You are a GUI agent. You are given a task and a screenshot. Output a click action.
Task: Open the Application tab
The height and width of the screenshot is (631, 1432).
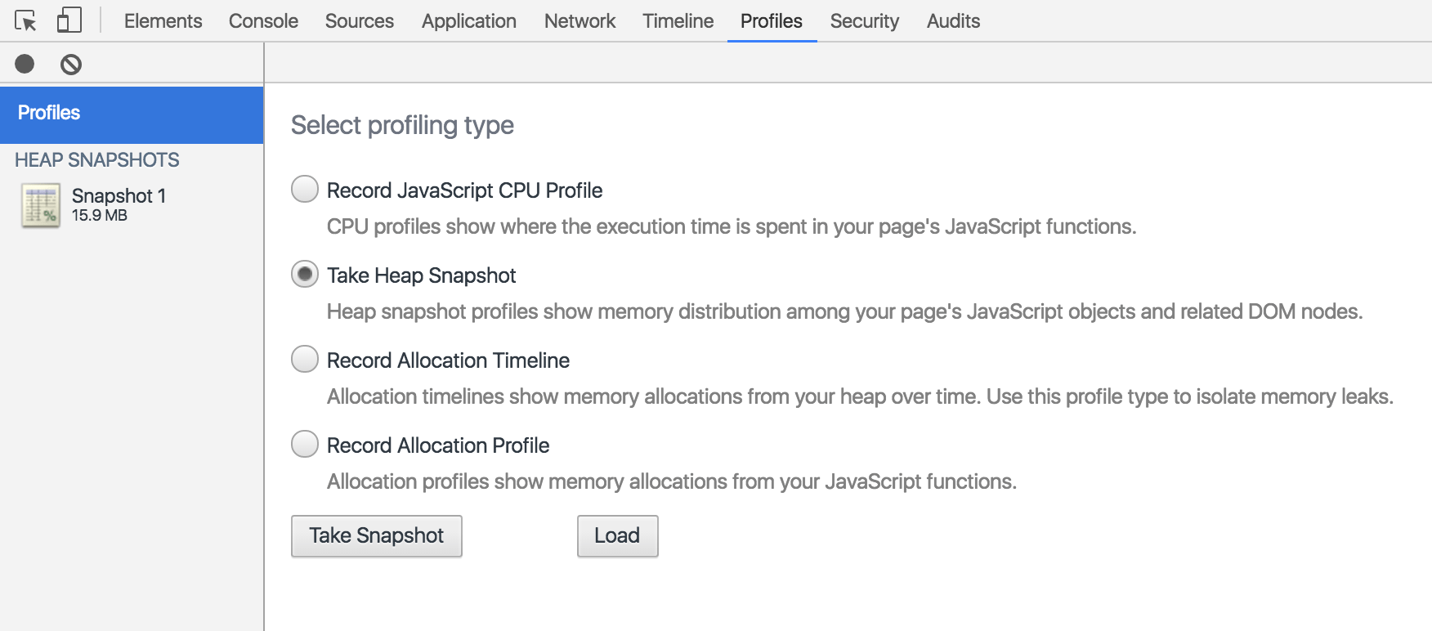tap(469, 21)
